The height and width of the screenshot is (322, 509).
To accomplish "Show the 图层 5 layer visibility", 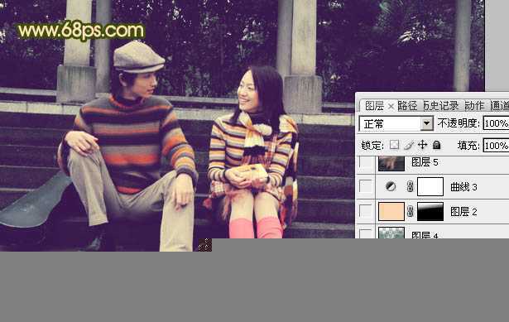I will (366, 163).
